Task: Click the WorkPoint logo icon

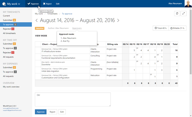Action: [4, 4]
